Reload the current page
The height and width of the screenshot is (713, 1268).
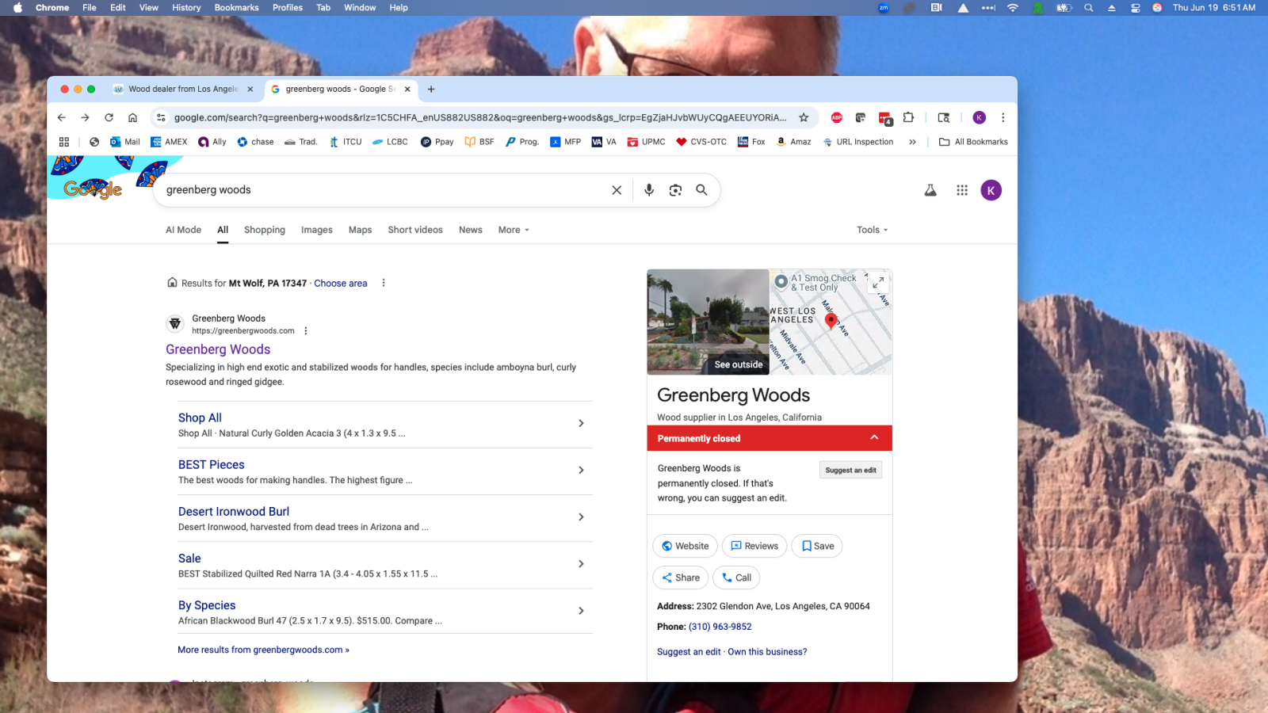(109, 117)
